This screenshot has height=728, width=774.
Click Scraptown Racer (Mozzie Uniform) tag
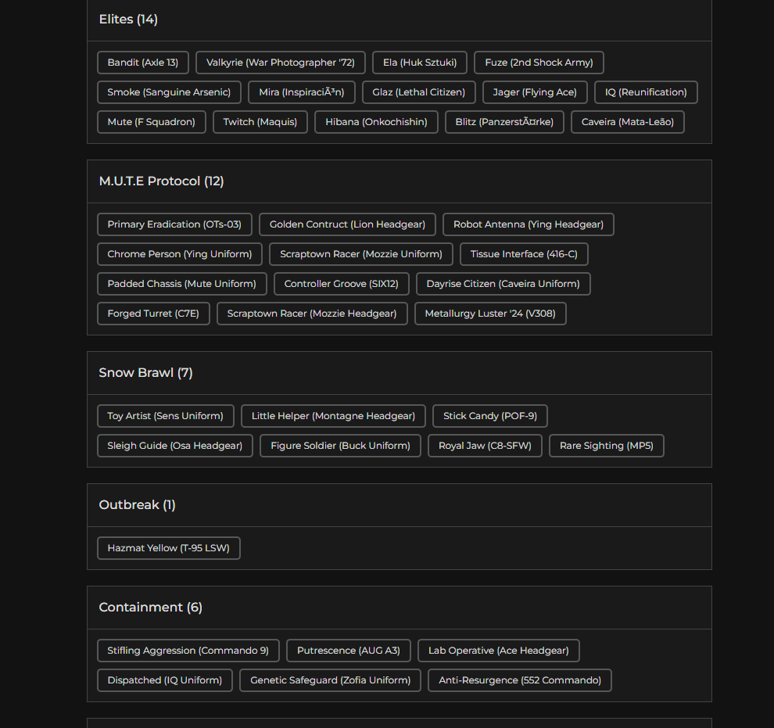(x=361, y=254)
